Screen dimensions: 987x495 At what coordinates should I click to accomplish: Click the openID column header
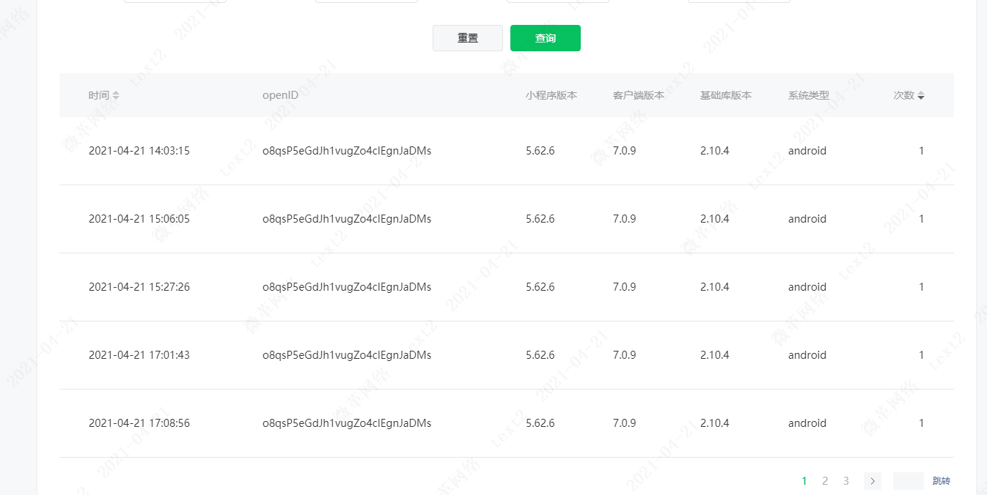pos(280,95)
